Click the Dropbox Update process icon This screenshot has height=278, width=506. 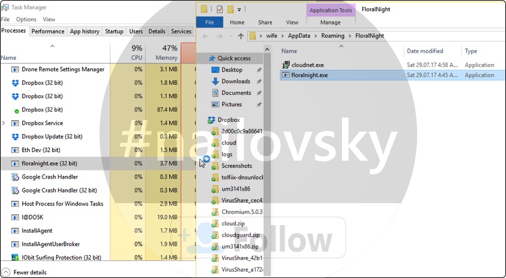click(x=15, y=136)
